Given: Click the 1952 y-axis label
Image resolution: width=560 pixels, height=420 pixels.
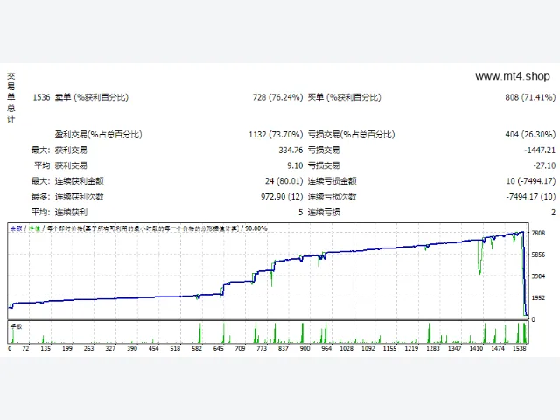Looking at the screenshot, I should click(x=538, y=297).
